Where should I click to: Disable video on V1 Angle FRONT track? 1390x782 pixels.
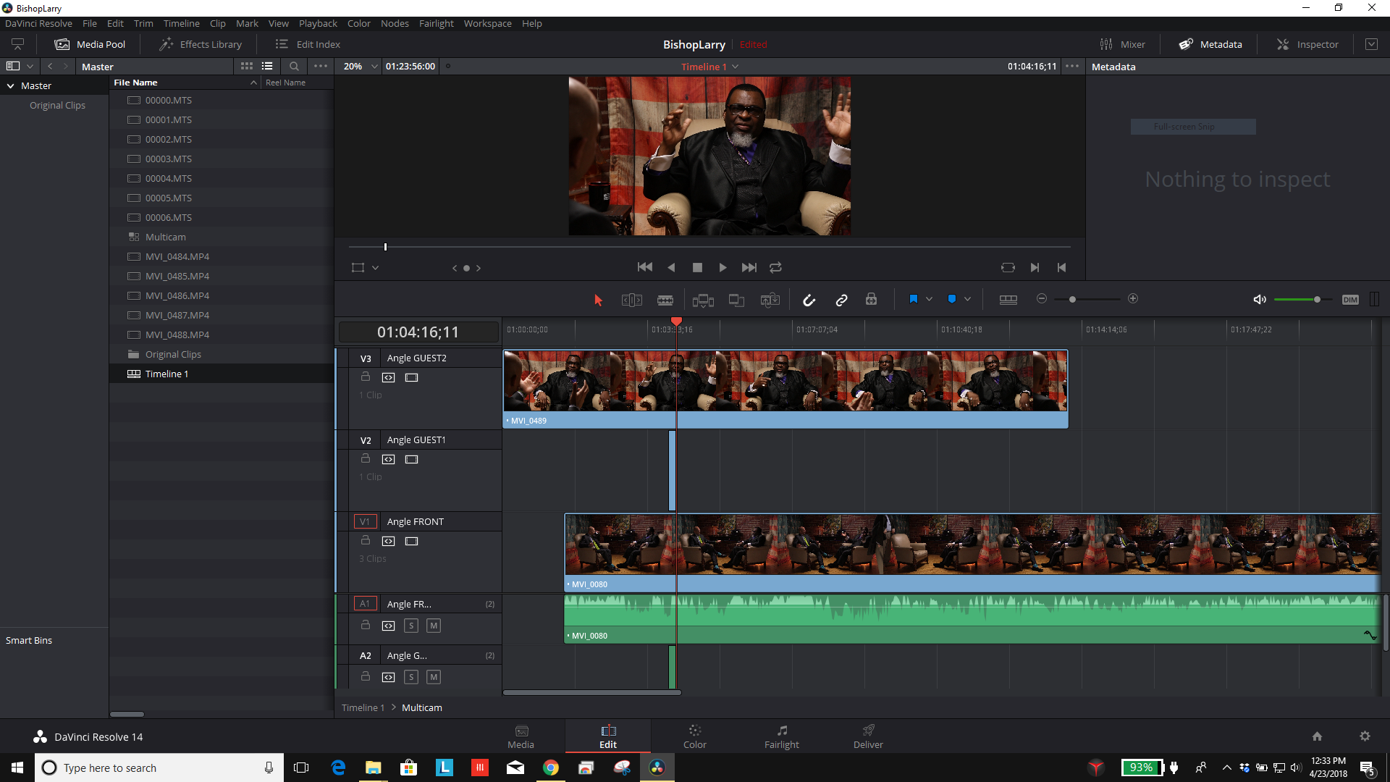[x=411, y=541]
